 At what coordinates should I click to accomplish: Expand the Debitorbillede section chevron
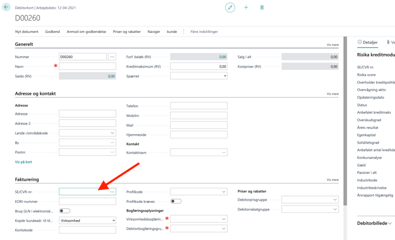[390, 224]
